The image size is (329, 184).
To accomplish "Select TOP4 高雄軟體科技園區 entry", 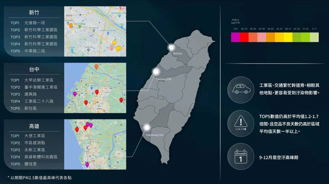I will (x=34, y=157).
